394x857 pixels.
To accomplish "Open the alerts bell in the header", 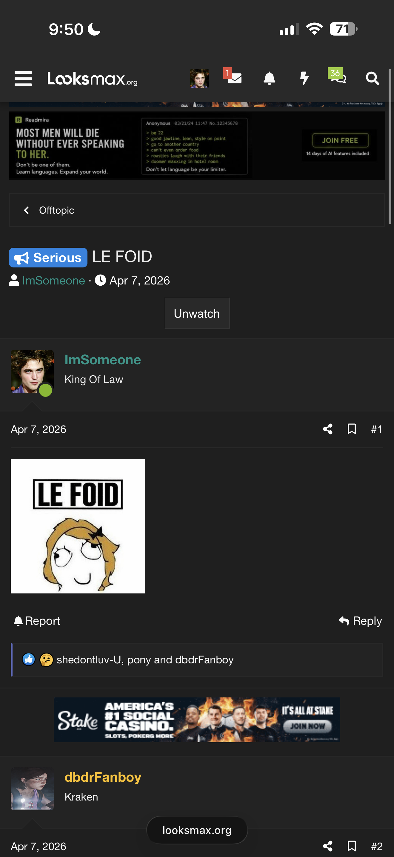I will point(270,79).
